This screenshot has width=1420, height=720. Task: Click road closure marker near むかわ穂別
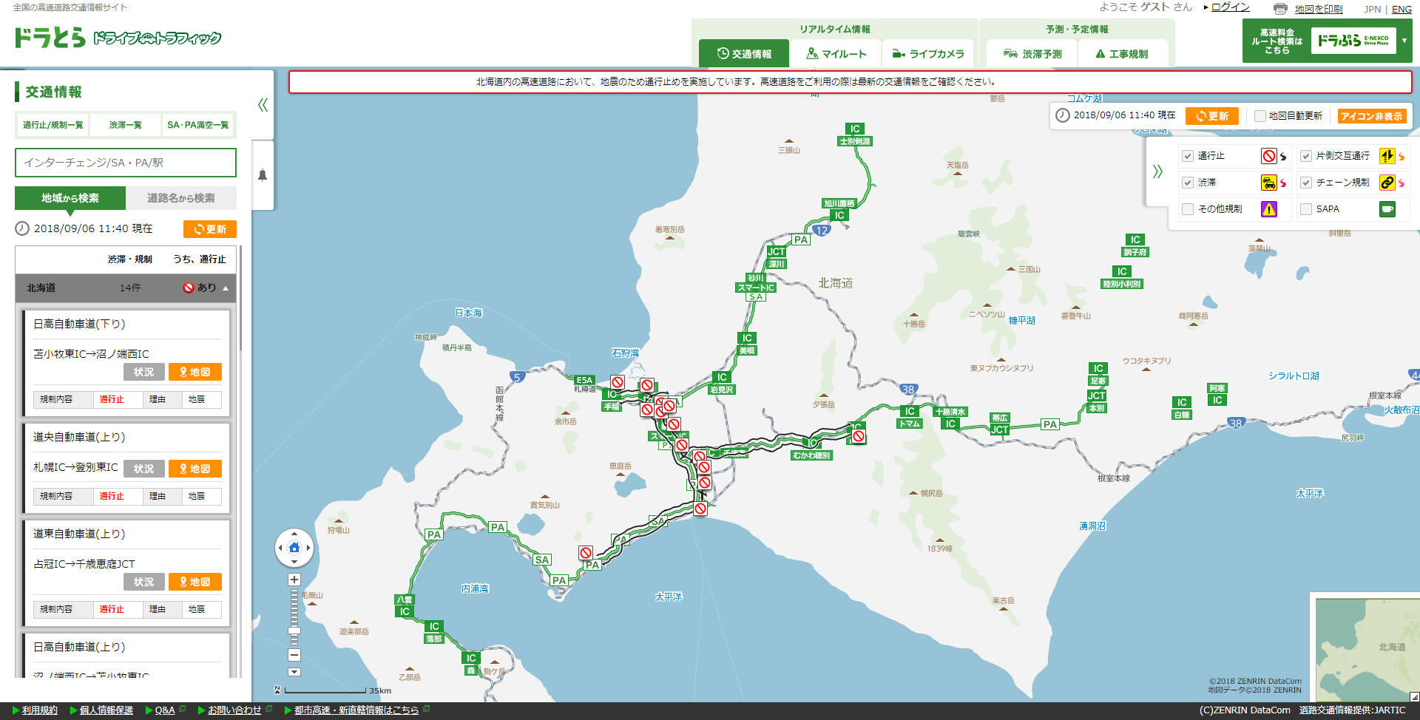click(x=859, y=436)
